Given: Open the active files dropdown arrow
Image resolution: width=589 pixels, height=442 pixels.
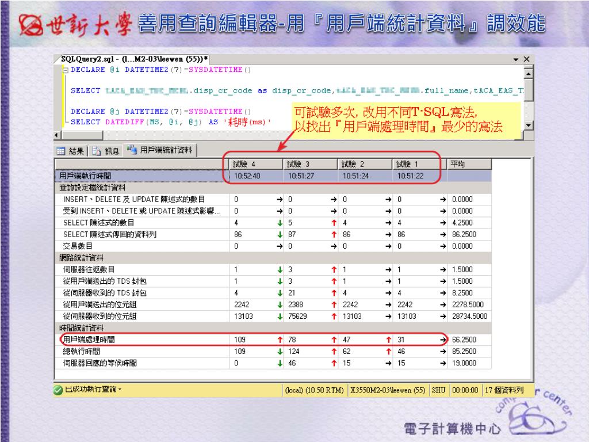Looking at the screenshot, I should [516, 59].
